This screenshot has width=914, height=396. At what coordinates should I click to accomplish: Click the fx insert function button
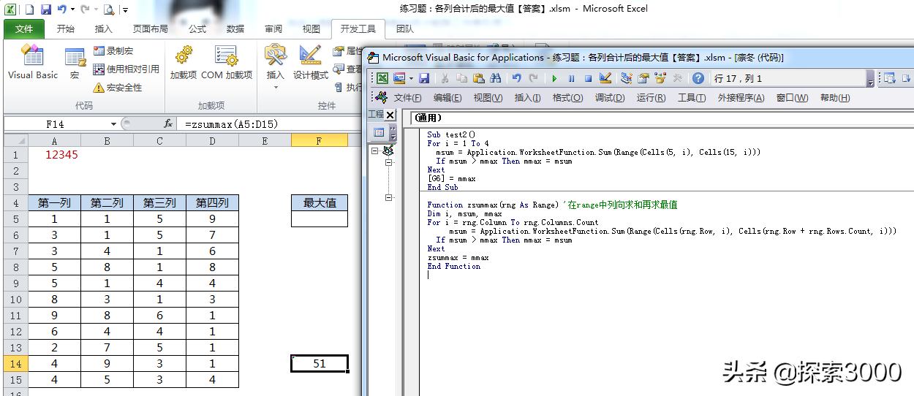(168, 124)
